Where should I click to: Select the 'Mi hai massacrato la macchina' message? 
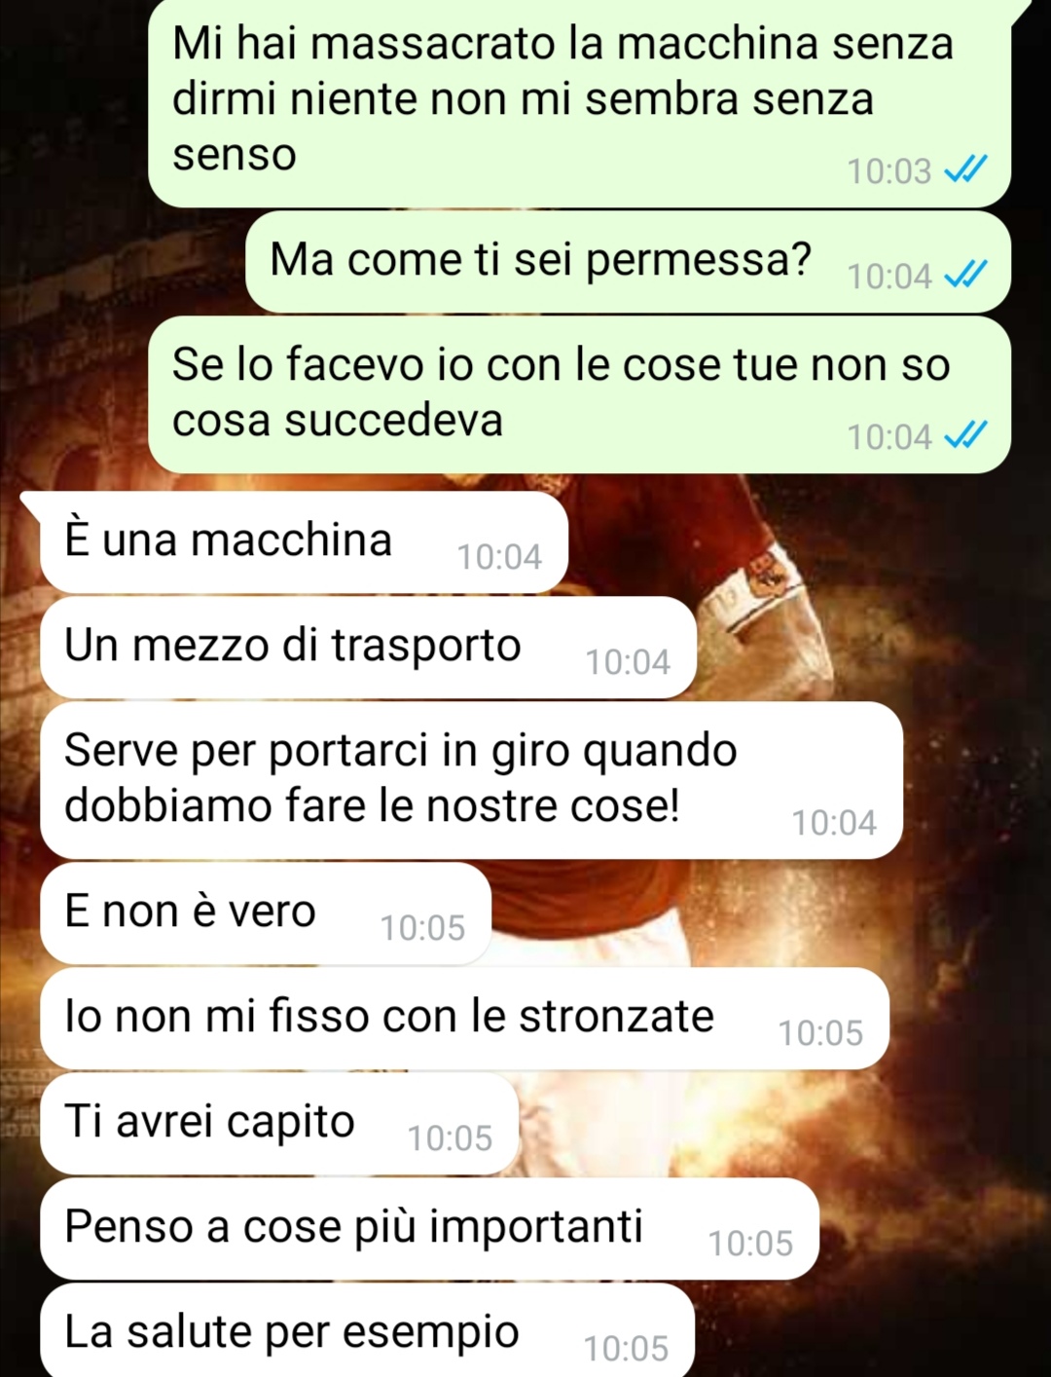[x=580, y=102]
